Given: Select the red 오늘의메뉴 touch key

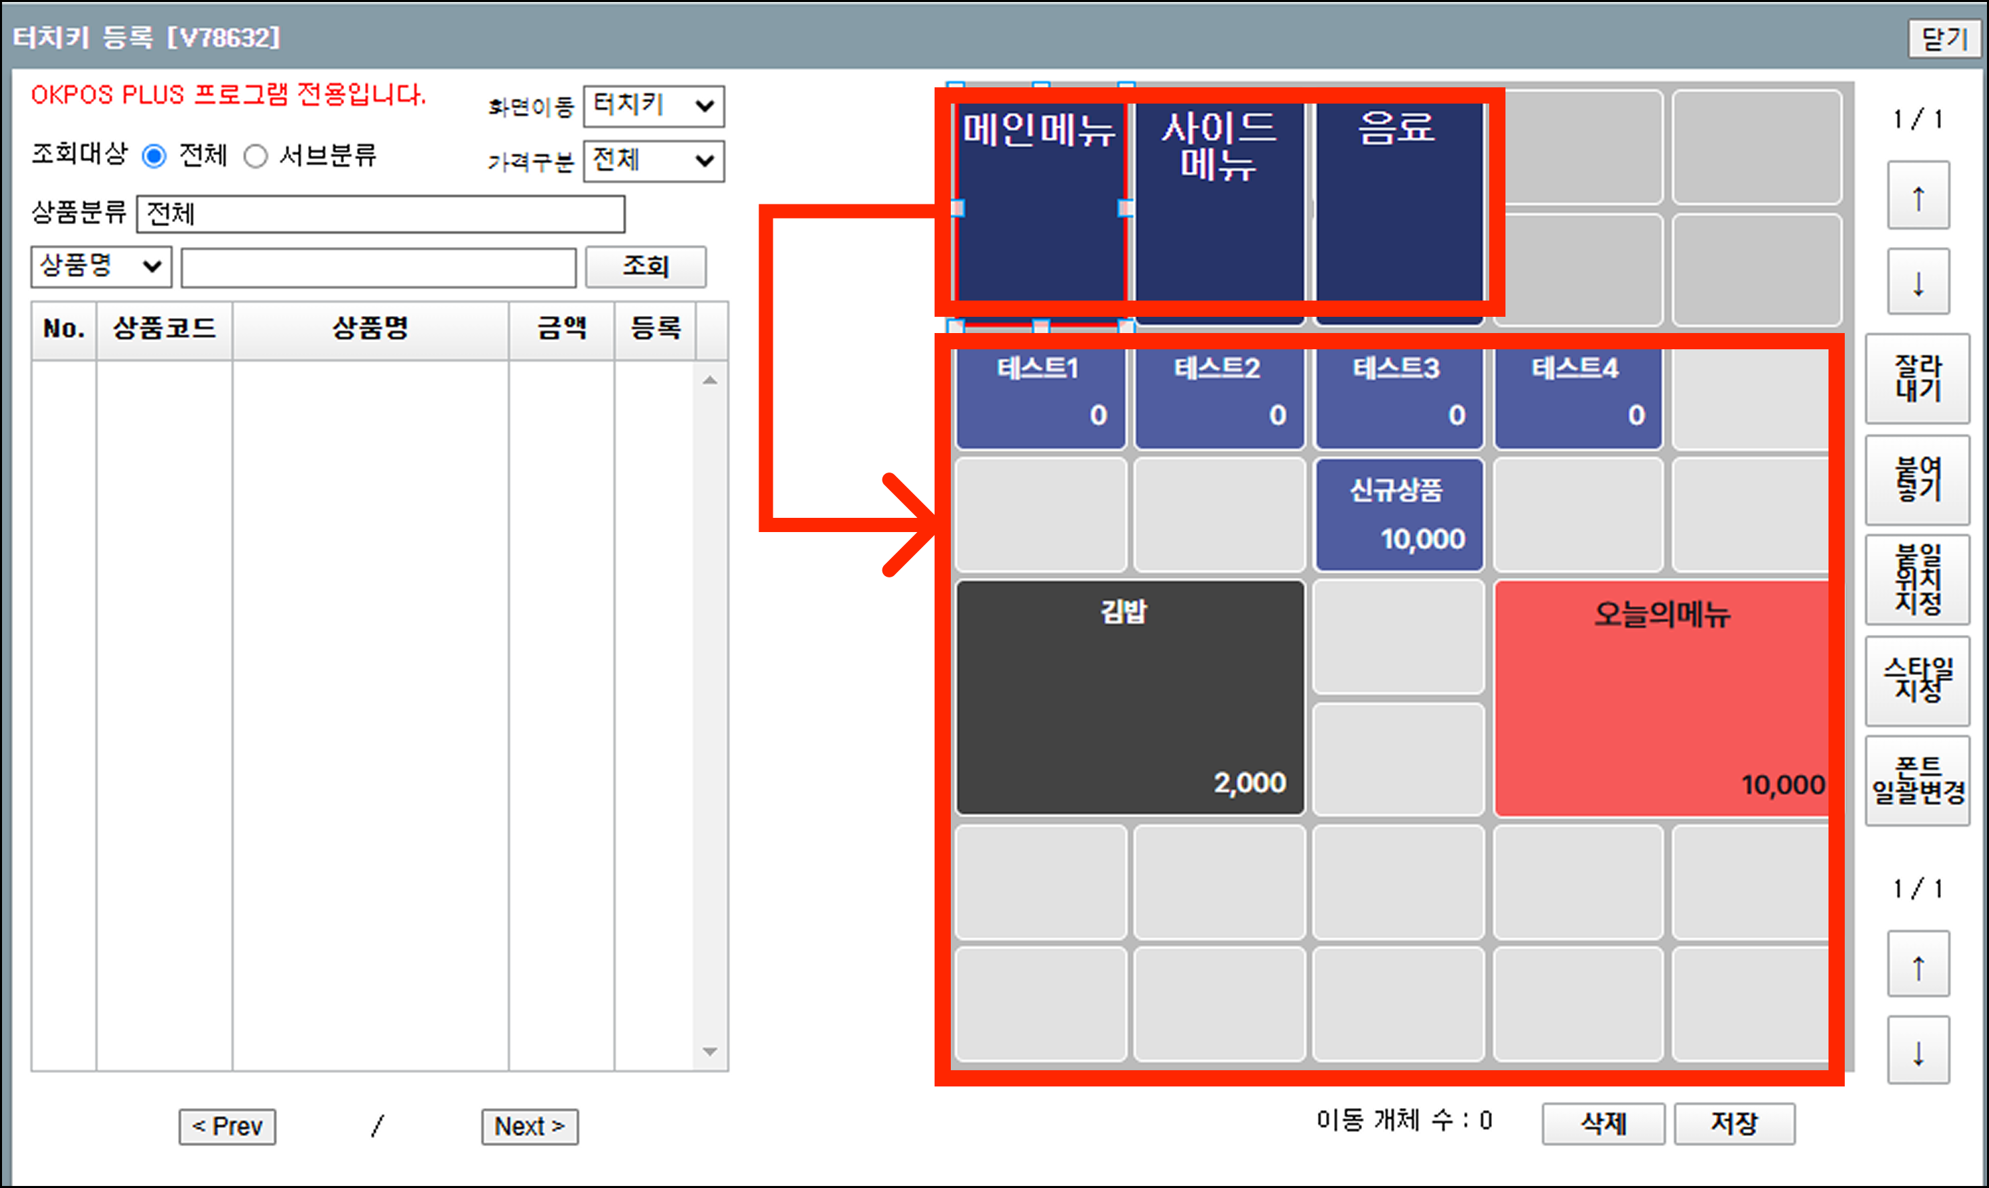Looking at the screenshot, I should tap(1661, 698).
